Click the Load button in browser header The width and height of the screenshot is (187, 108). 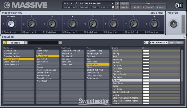(171, 43)
